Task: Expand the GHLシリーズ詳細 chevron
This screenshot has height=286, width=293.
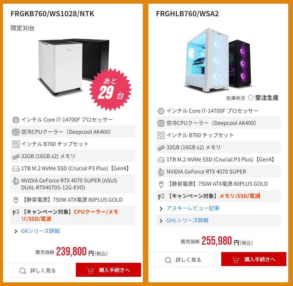Action: (161, 221)
